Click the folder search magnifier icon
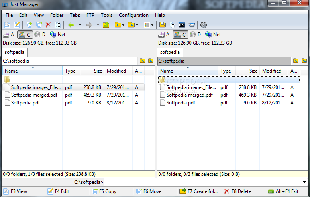 [163, 25]
